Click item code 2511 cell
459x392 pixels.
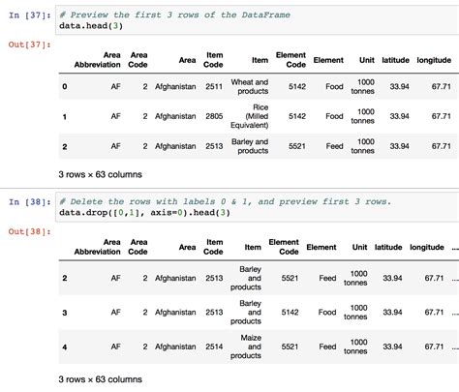pos(214,86)
